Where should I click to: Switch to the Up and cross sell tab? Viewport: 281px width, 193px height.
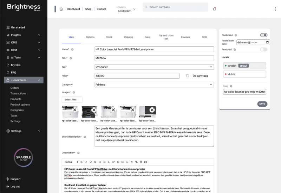[x=166, y=37]
